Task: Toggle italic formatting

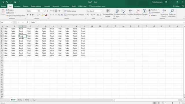Action: pyautogui.click(x=30, y=15)
